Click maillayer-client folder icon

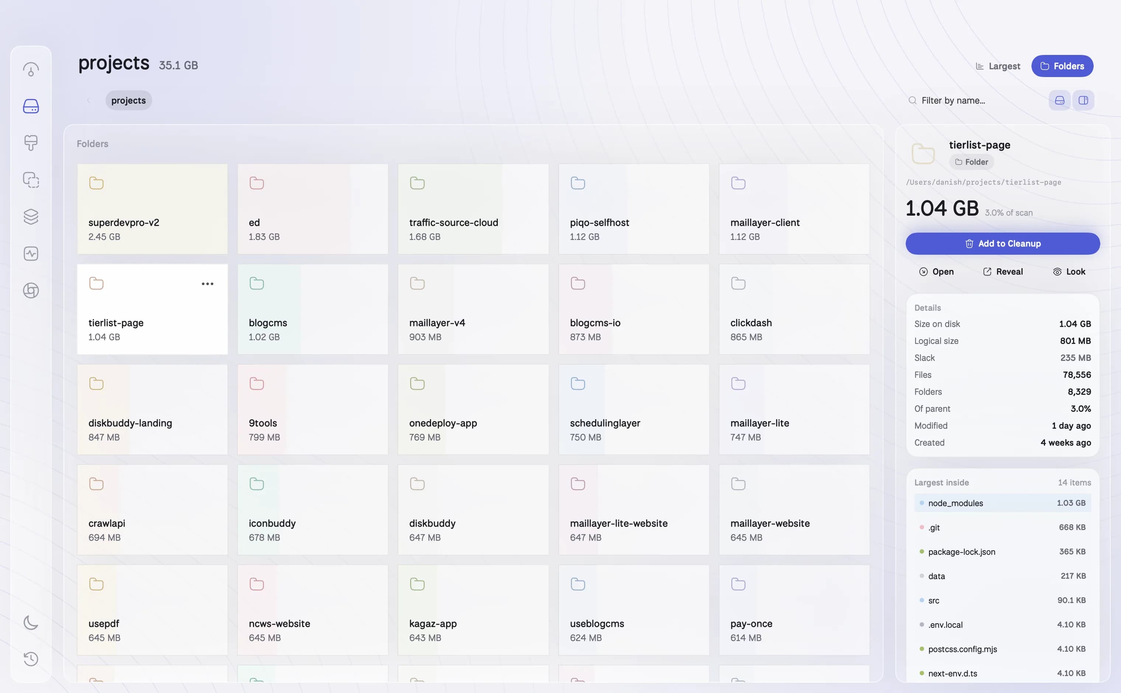click(x=738, y=183)
